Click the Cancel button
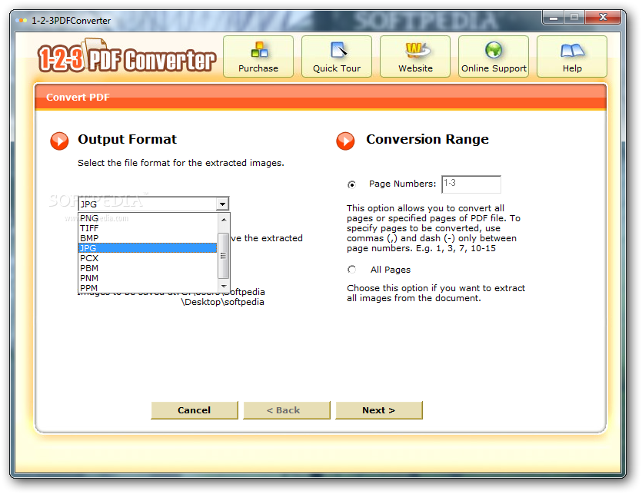 (195, 410)
